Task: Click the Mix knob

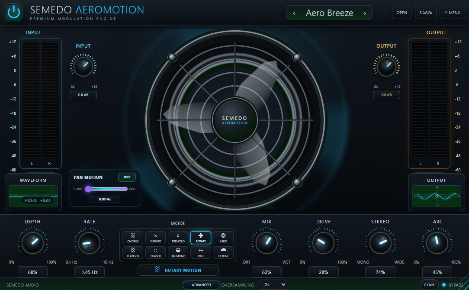Action: [x=267, y=242]
